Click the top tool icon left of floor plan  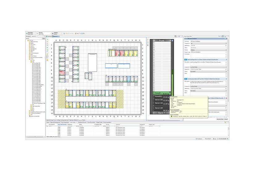(47, 39)
